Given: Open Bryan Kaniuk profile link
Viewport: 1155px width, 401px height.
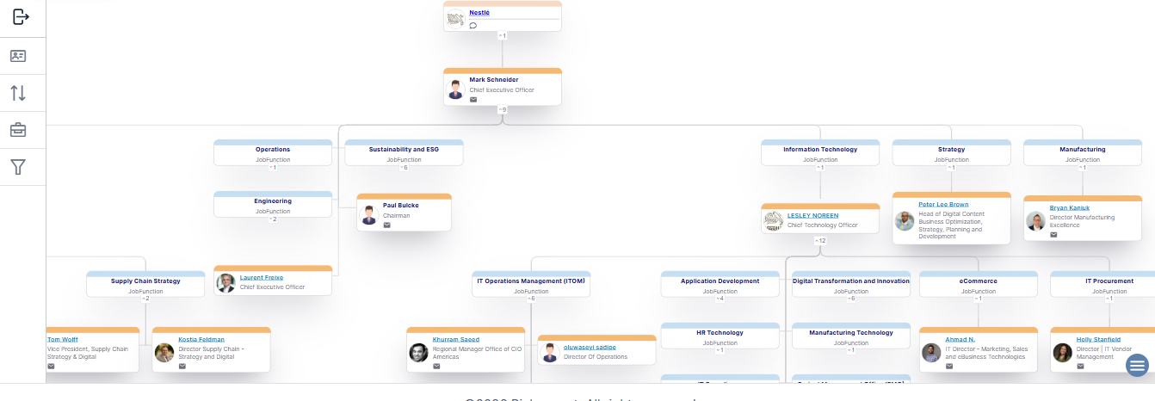Looking at the screenshot, I should 1071,208.
